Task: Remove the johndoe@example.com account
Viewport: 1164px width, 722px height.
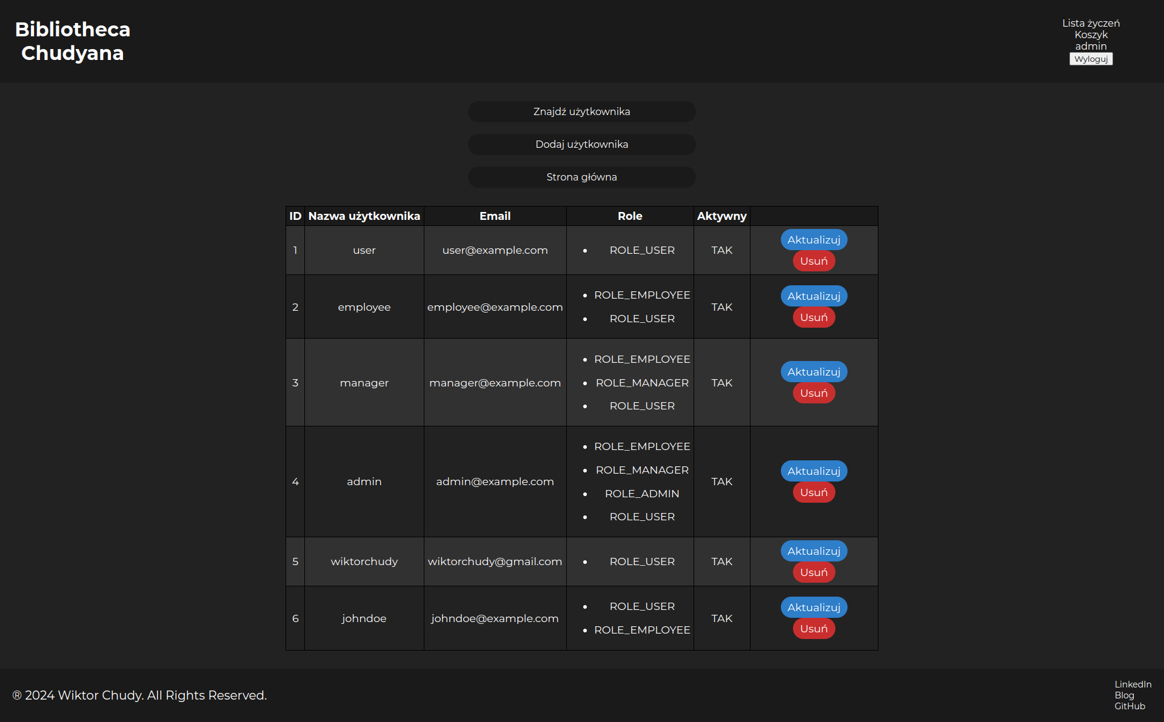Action: click(814, 629)
